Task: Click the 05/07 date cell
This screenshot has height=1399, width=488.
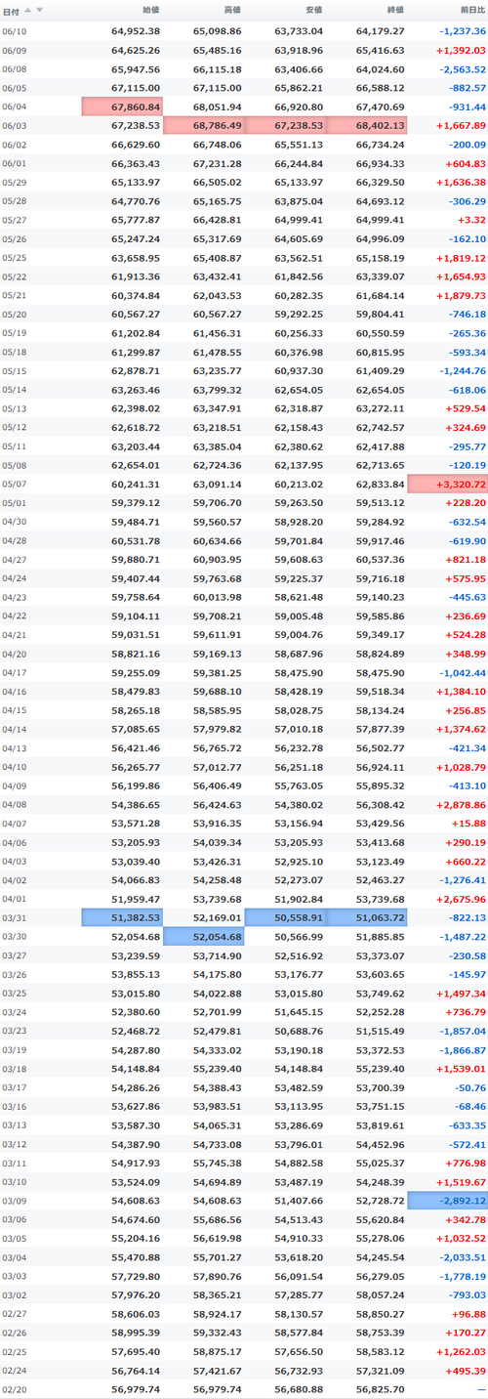Action: [x=15, y=485]
